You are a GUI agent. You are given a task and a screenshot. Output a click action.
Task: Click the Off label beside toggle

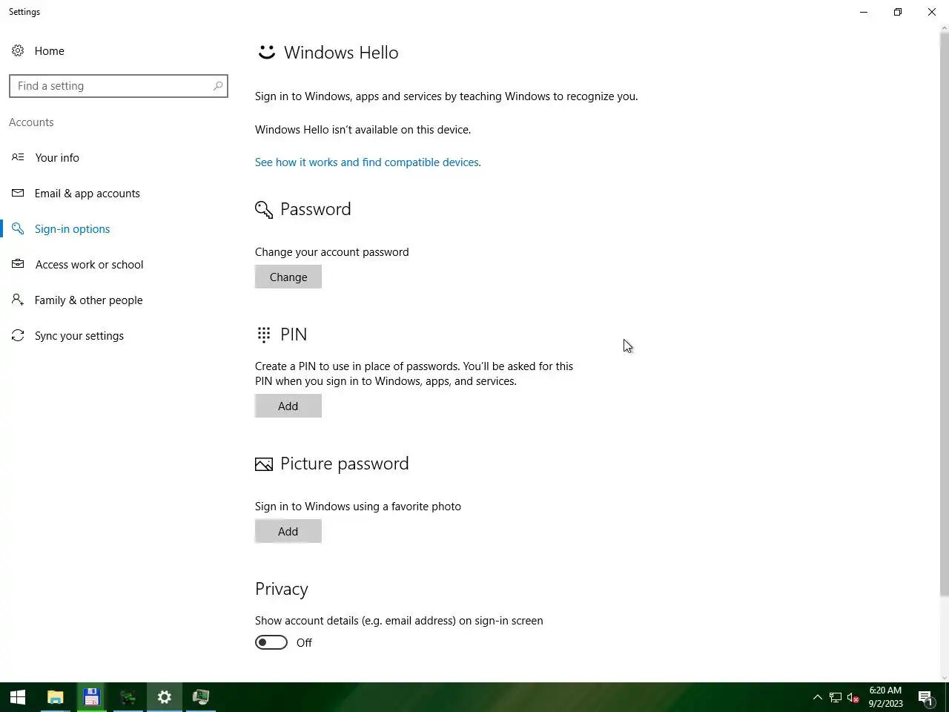pyautogui.click(x=304, y=642)
